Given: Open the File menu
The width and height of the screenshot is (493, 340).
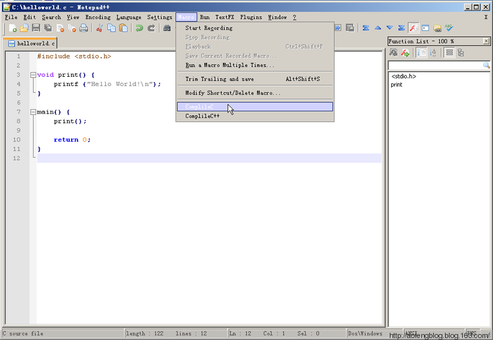Looking at the screenshot, I should [x=11, y=17].
